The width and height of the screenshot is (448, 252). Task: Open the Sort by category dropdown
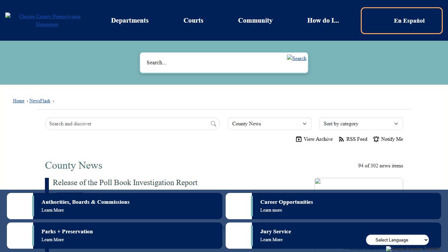tap(361, 124)
